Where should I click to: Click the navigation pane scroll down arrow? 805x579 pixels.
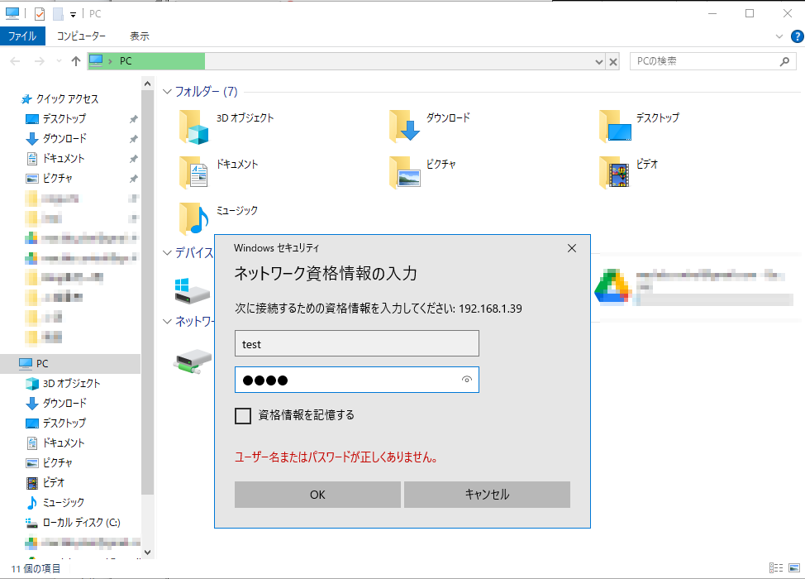[x=147, y=553]
